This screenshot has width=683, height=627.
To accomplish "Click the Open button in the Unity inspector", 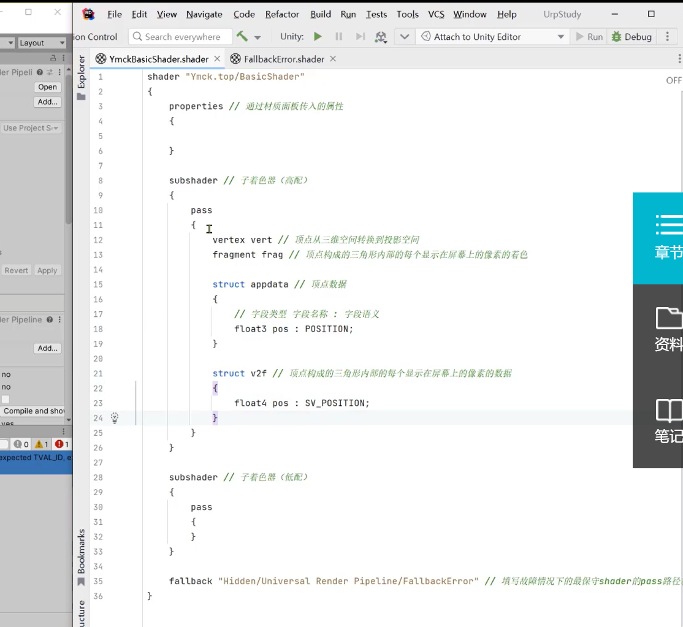I will pos(47,86).
